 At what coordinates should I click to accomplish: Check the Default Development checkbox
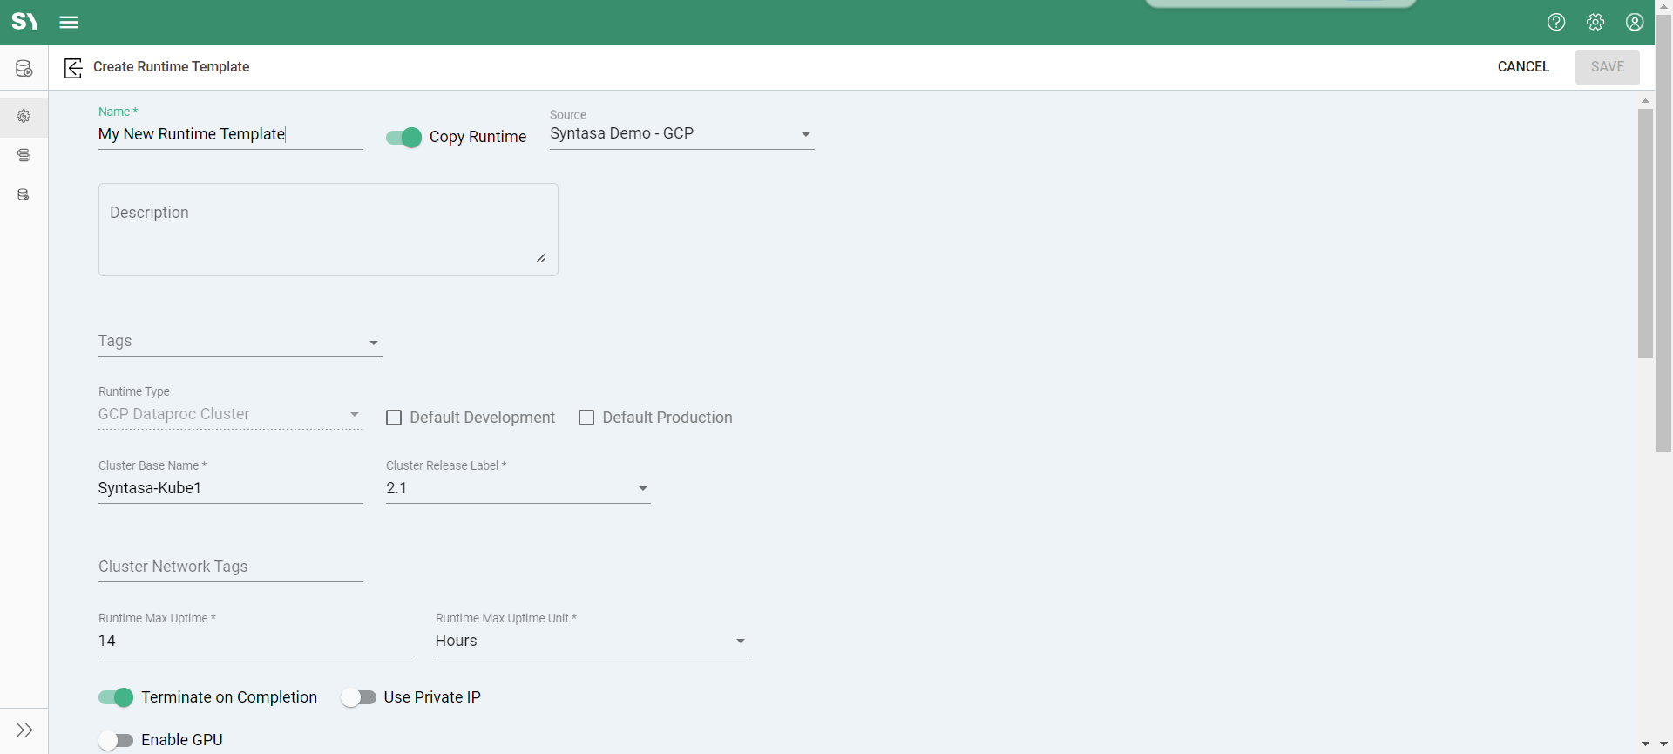[394, 418]
